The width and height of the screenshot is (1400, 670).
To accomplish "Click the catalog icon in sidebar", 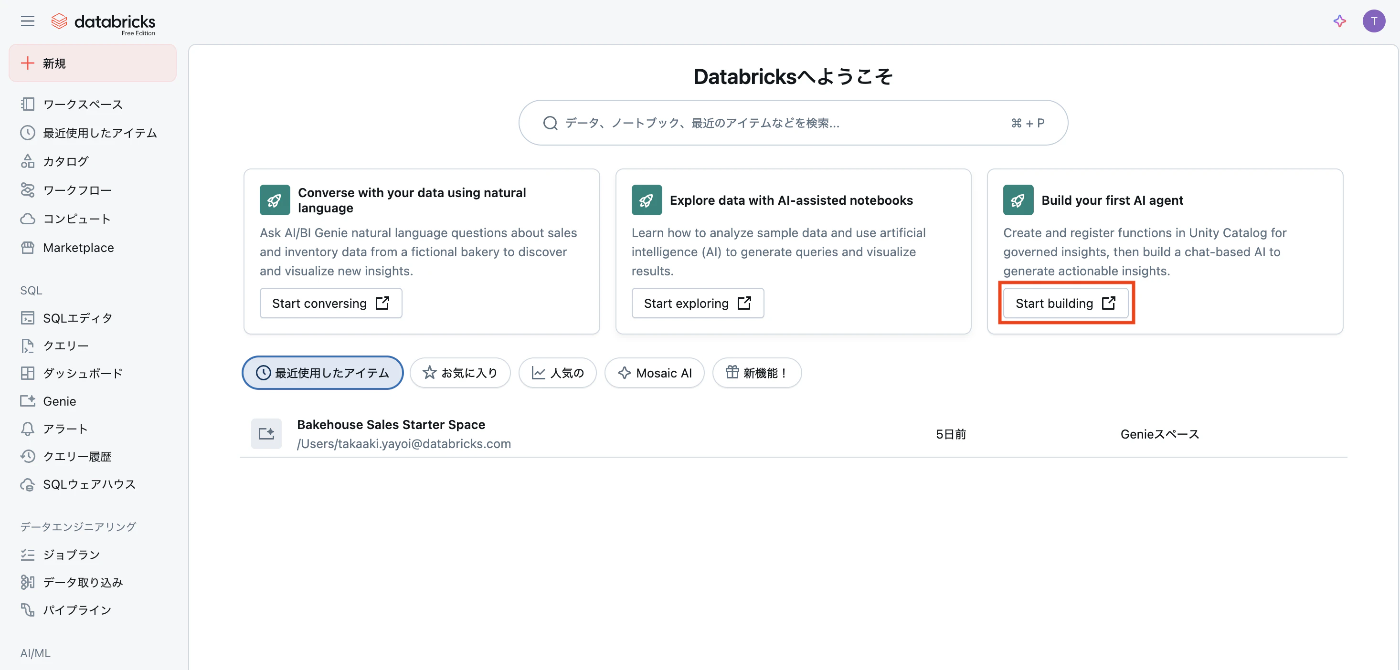I will pyautogui.click(x=27, y=161).
